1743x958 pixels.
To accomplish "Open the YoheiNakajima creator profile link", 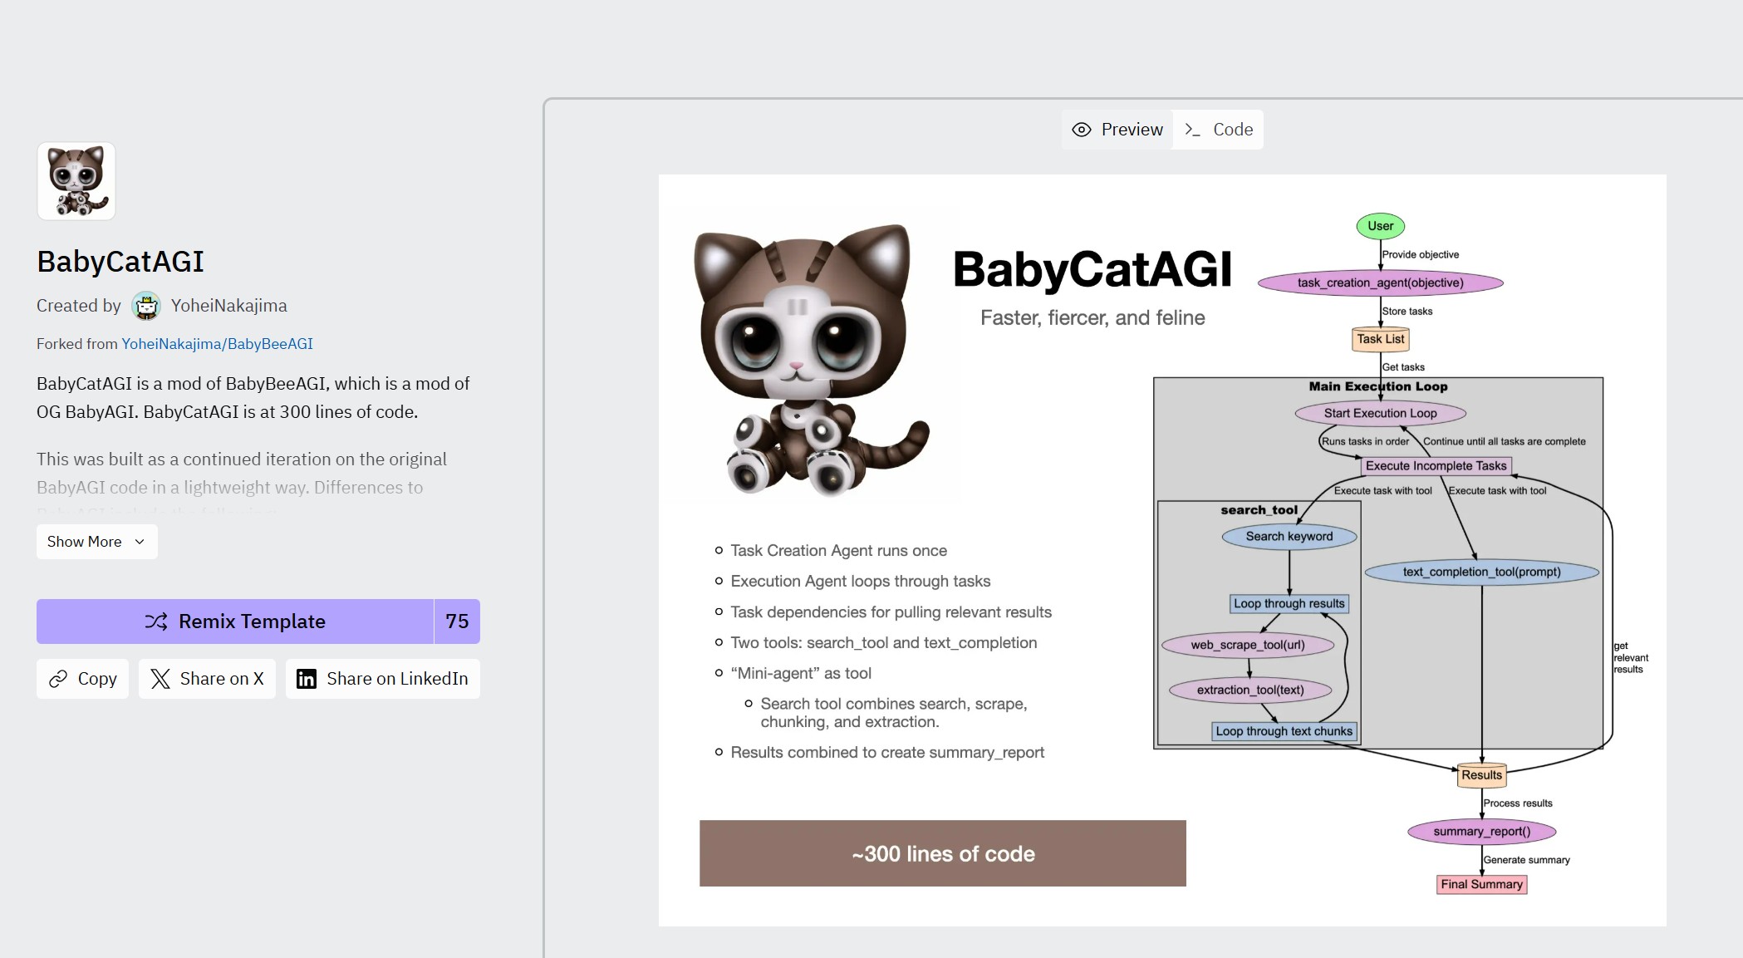I will [228, 306].
